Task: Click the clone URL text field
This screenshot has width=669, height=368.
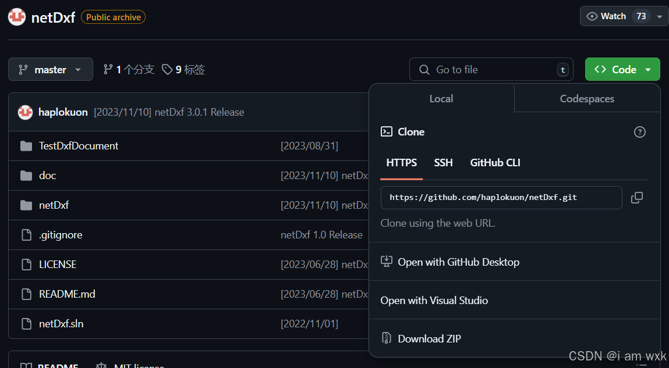Action: (501, 198)
